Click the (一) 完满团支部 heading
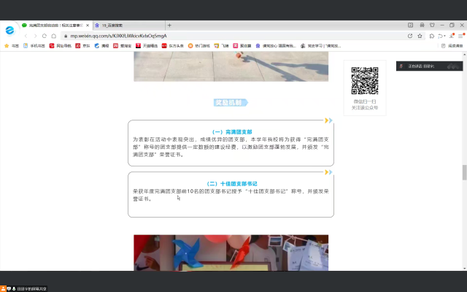Viewport: 467px width, 292px height. click(x=231, y=131)
